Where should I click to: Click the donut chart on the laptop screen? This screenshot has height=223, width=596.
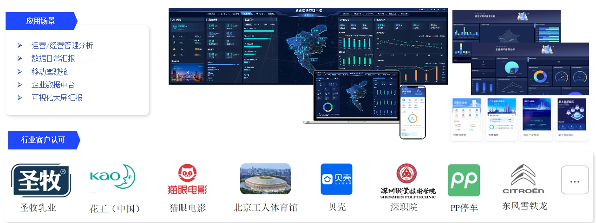[x=328, y=107]
